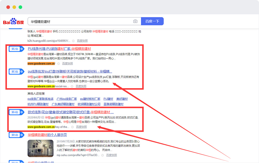Screen dimensions: 259x163
Task: Expand arrow next to mp.sohu.com URL
Action: pyautogui.click(x=102, y=155)
